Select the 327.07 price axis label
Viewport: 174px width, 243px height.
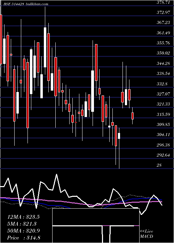pyautogui.click(x=163, y=94)
